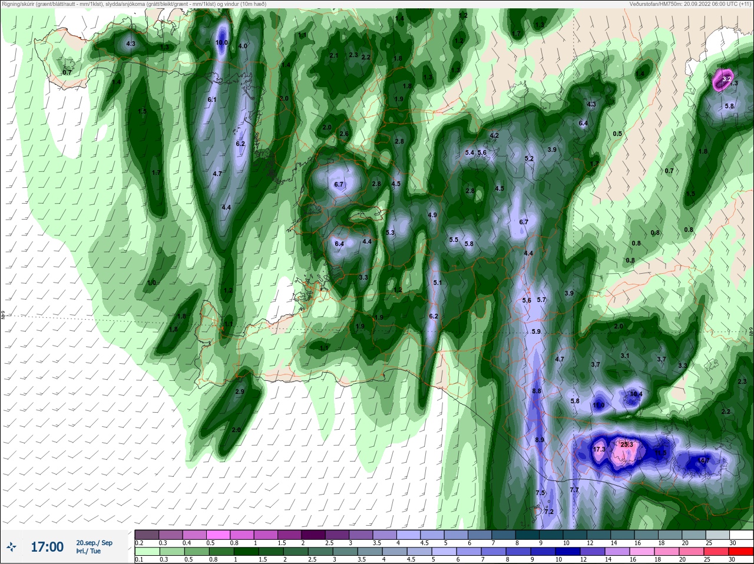Click the 5.4 precipitation value

(x=469, y=152)
